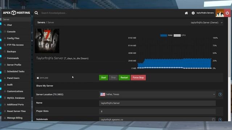This screenshot has height=130, width=232.
Task: Go to the home icon
Action: tap(186, 13)
